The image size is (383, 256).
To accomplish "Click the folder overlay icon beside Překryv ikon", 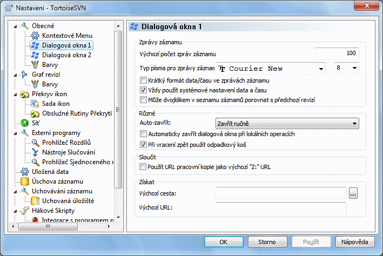I will [25, 94].
